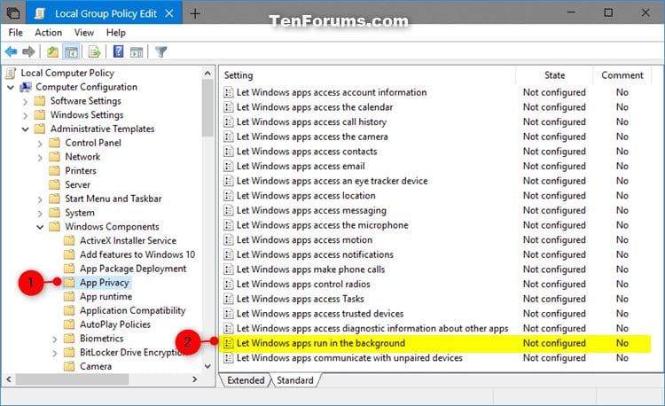Viewport: 665px width, 406px height.
Task: Click tree vertical scrollbar down arrow
Action: tap(207, 366)
